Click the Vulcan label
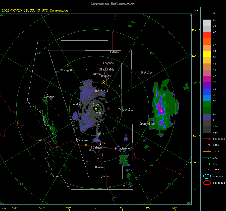Viewport: 226px width, 211px height. (128, 186)
